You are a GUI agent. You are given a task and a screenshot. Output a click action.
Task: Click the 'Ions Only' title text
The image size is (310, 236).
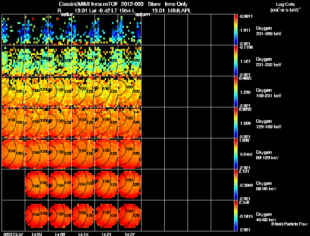(176, 4)
